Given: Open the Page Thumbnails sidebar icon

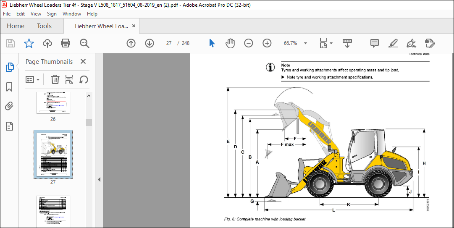Looking at the screenshot, I should [x=10, y=68].
